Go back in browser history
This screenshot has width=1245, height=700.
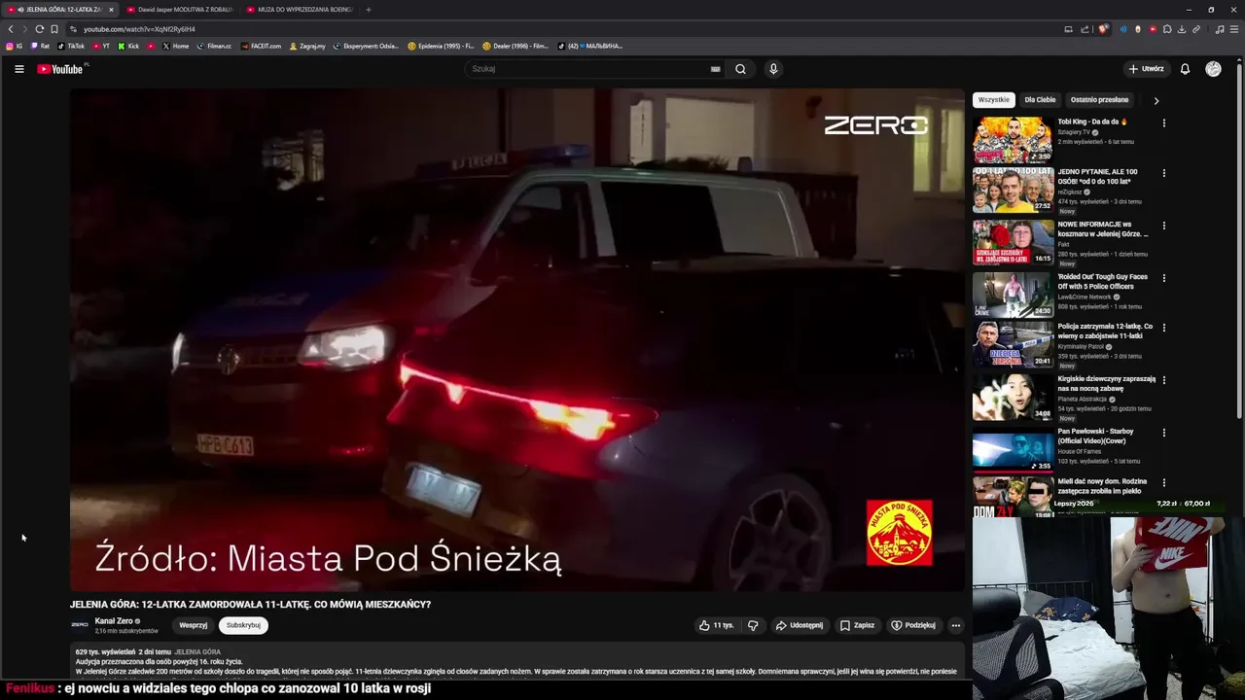tap(11, 29)
